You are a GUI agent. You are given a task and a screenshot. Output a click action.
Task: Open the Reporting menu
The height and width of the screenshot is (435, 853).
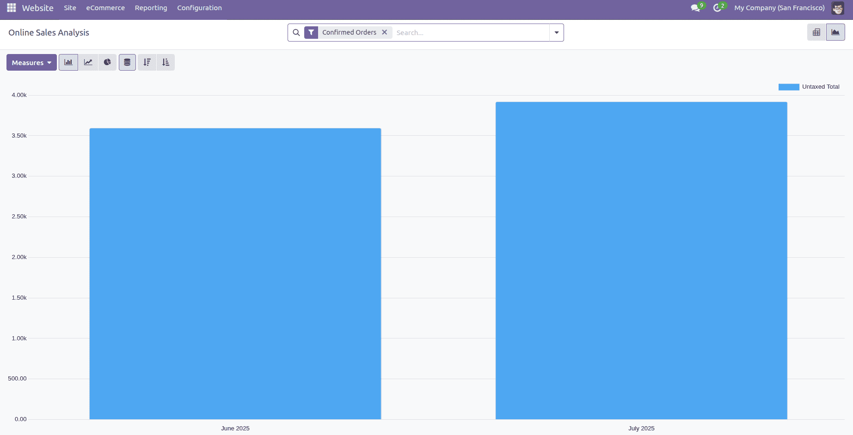point(151,8)
